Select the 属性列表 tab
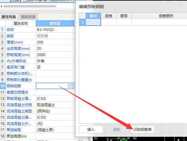 tap(9, 17)
